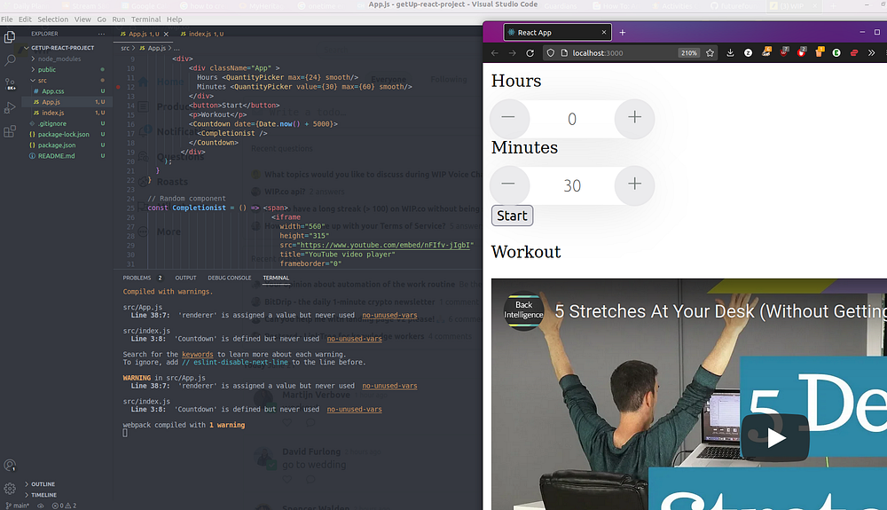Open the Run menu
Viewport: 887px width, 510px height.
tap(118, 20)
